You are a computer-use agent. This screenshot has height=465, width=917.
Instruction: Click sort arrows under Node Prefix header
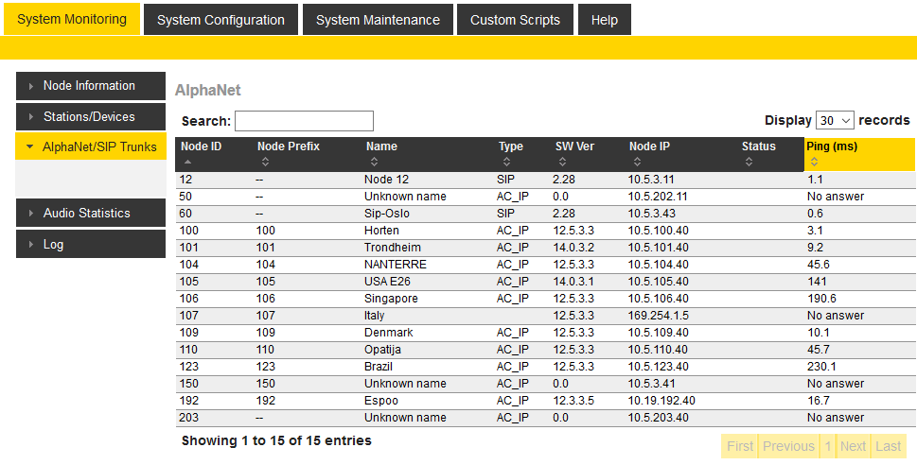[x=263, y=163]
